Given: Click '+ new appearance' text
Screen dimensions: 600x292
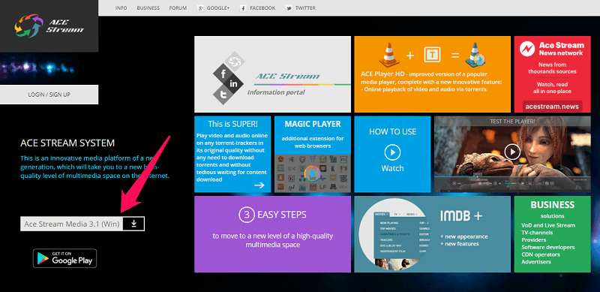Looking at the screenshot, I should click(x=463, y=236).
